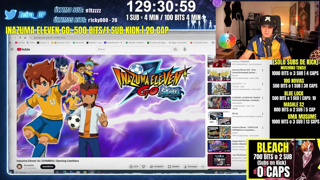Open the Get Emoji bookmark
The height and width of the screenshot is (180, 320).
click(62, 43)
